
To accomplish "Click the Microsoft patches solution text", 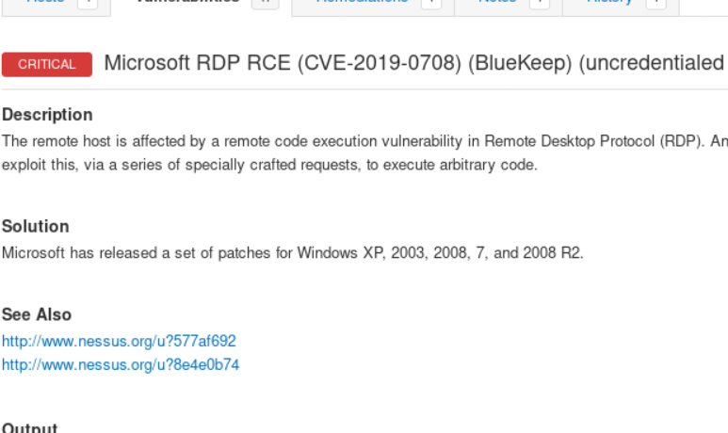I will [293, 252].
